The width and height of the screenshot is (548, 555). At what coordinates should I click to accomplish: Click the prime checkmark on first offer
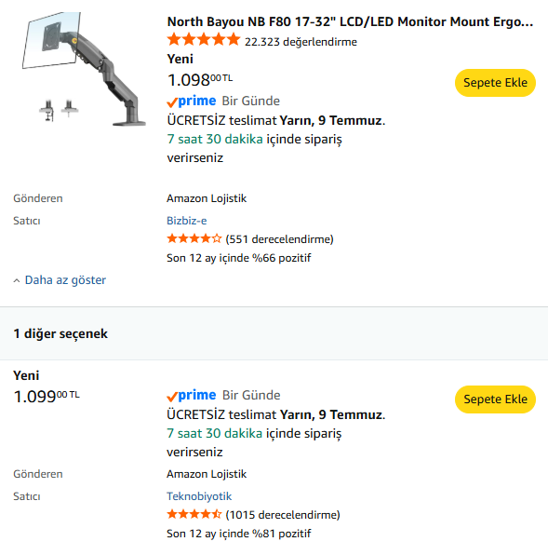click(172, 102)
